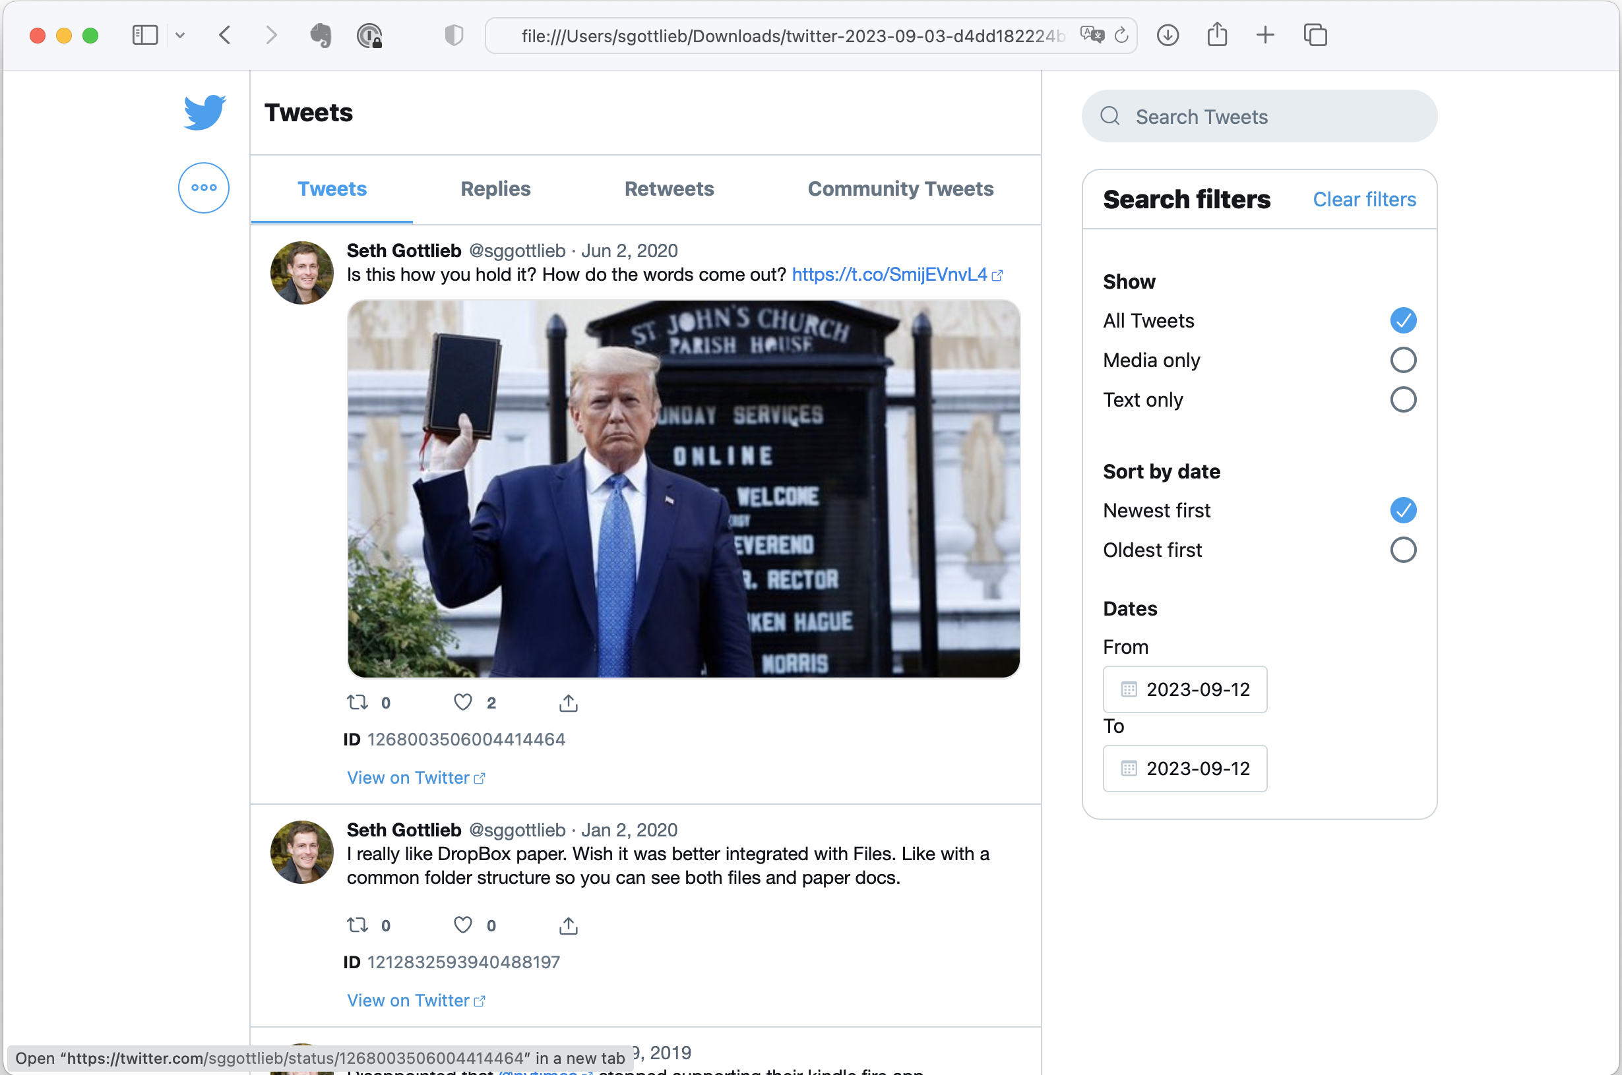Click the From date field 2023-09-12
The width and height of the screenshot is (1622, 1075).
click(x=1185, y=689)
